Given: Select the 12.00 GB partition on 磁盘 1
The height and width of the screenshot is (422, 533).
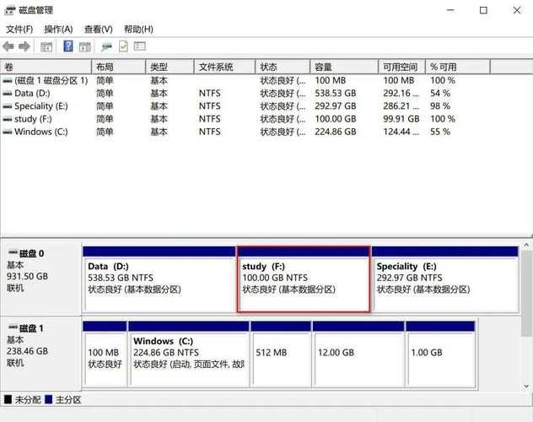Looking at the screenshot, I should (358, 354).
